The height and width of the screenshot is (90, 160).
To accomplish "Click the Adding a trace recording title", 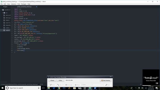I will 151,78.
